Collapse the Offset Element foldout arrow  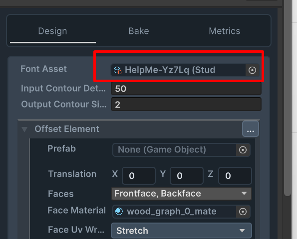click(x=24, y=129)
